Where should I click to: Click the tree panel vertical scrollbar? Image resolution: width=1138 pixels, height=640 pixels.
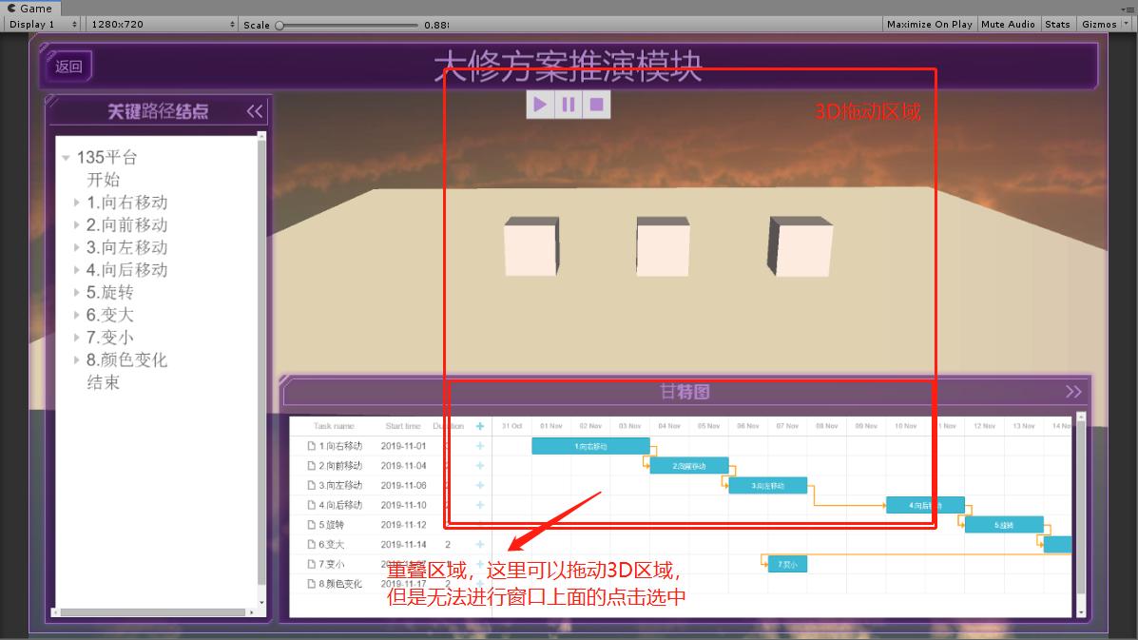(261, 363)
